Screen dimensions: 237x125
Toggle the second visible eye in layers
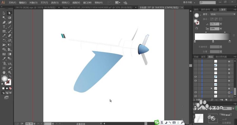[x=196, y=80]
